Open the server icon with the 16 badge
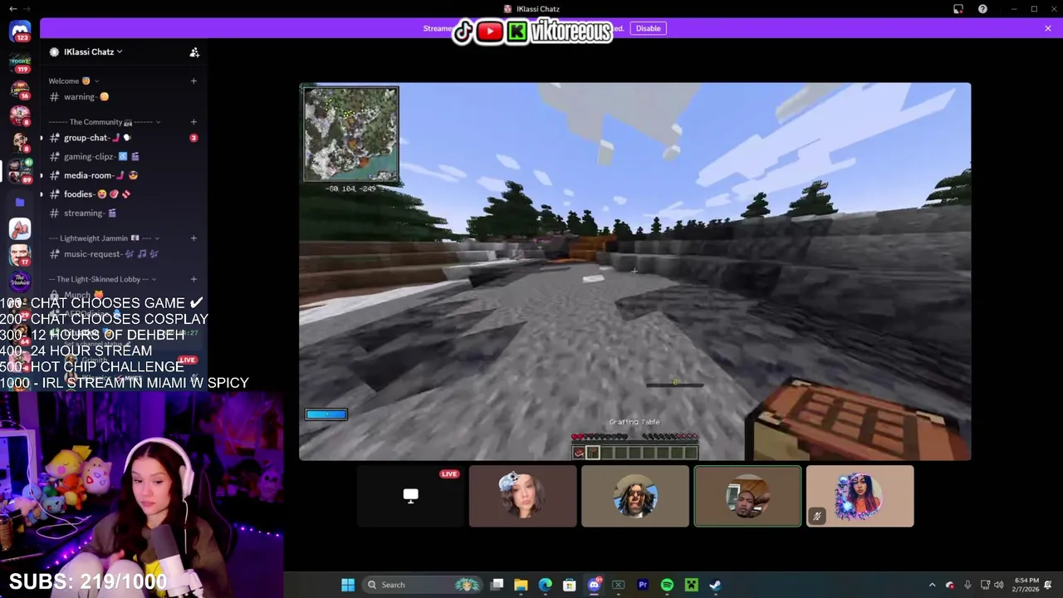The image size is (1063, 598). (20, 89)
